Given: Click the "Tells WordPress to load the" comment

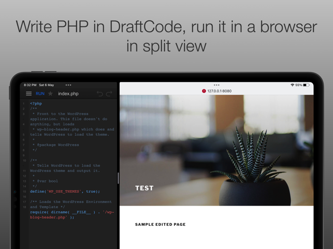Looking at the screenshot, I should (x=66, y=165).
